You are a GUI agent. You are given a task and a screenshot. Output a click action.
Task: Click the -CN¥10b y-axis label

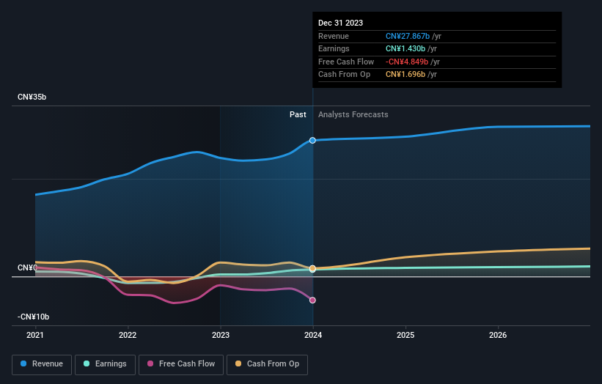point(34,317)
